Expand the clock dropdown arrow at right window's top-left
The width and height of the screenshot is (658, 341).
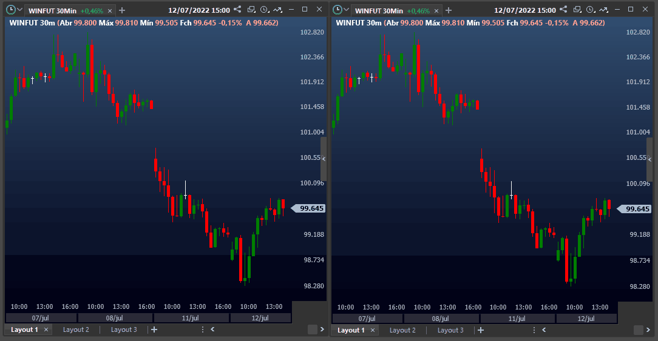(x=346, y=9)
